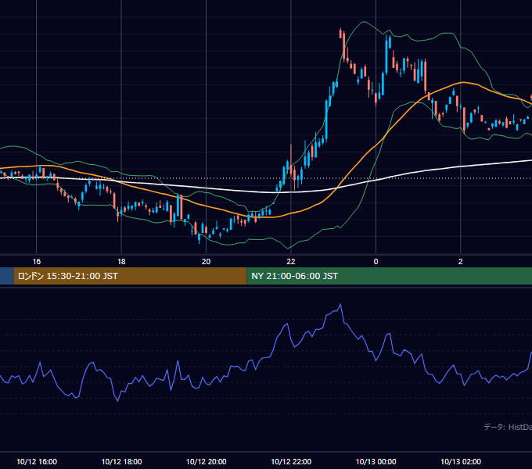Click the "10/12 22:00" date label

tap(291, 461)
